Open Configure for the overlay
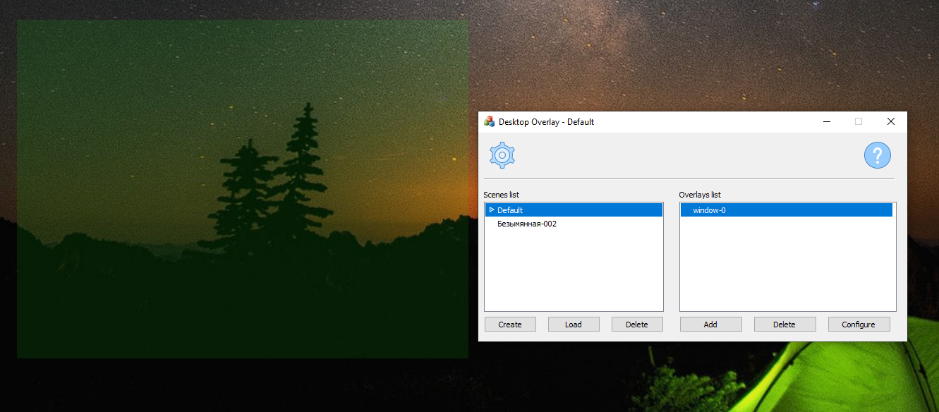Image resolution: width=939 pixels, height=412 pixels. (x=859, y=325)
